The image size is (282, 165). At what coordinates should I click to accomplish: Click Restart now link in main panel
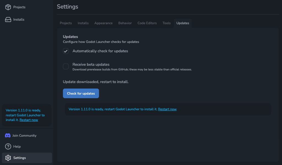(167, 109)
